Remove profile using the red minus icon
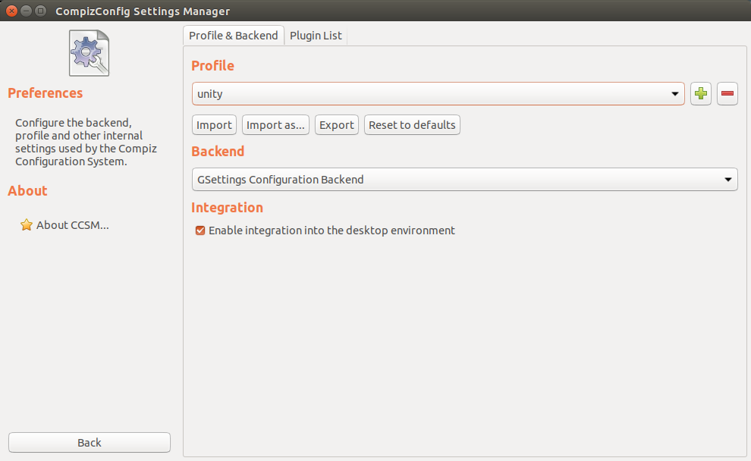The height and width of the screenshot is (461, 751). (x=727, y=94)
